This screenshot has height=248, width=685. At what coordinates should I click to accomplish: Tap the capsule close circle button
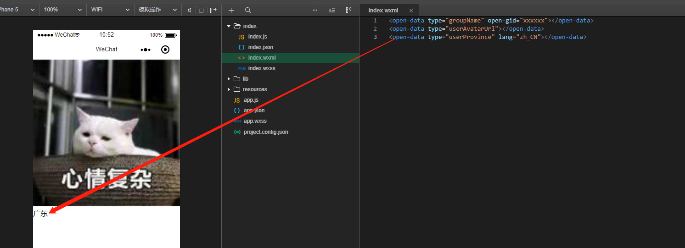tap(165, 50)
